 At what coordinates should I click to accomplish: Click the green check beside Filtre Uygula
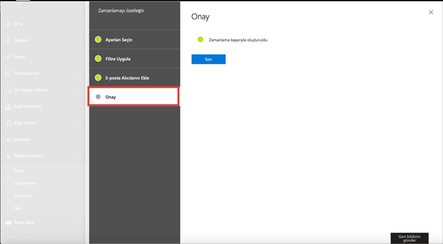pyautogui.click(x=98, y=59)
